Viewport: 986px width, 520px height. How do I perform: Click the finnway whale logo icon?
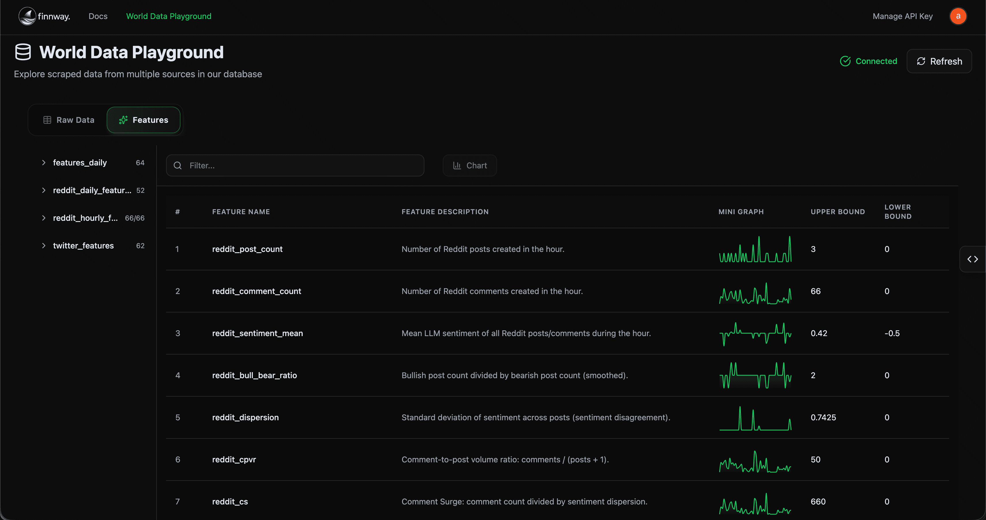27,16
